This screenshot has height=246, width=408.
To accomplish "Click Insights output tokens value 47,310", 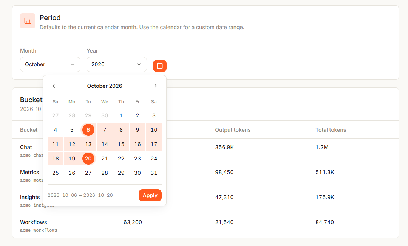I will point(224,197).
